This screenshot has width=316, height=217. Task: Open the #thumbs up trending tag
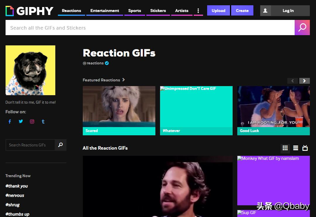[x=17, y=214]
